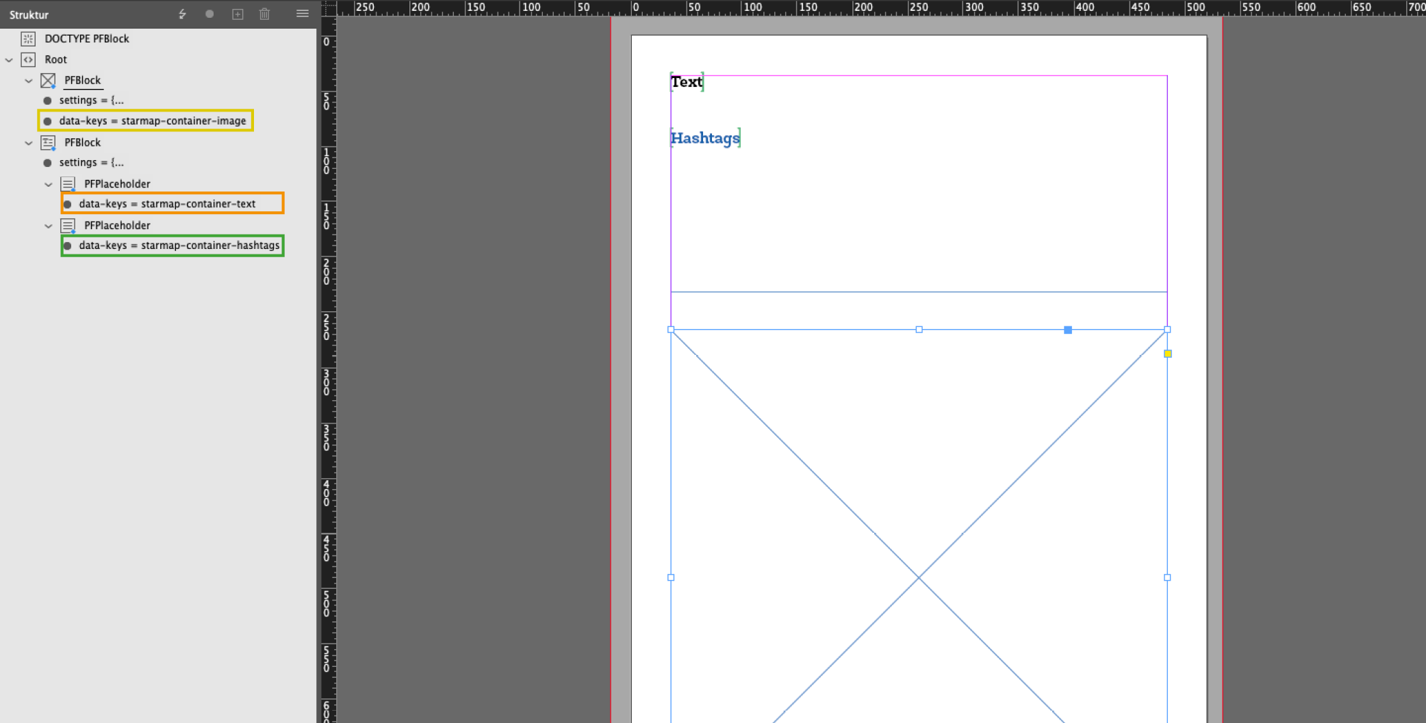This screenshot has height=723, width=1426.
Task: Collapse the second PFBlock node
Action: 29,142
